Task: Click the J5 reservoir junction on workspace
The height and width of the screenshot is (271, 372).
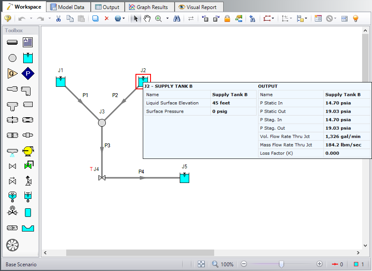Action: (184, 177)
